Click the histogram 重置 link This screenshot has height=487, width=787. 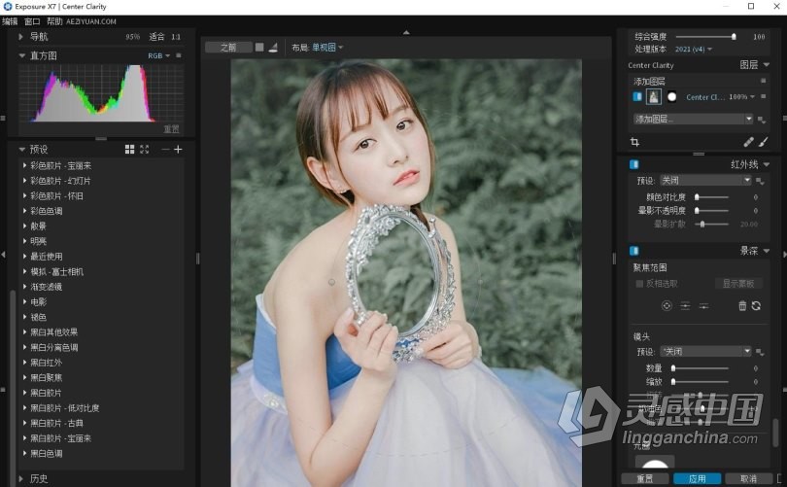click(171, 129)
